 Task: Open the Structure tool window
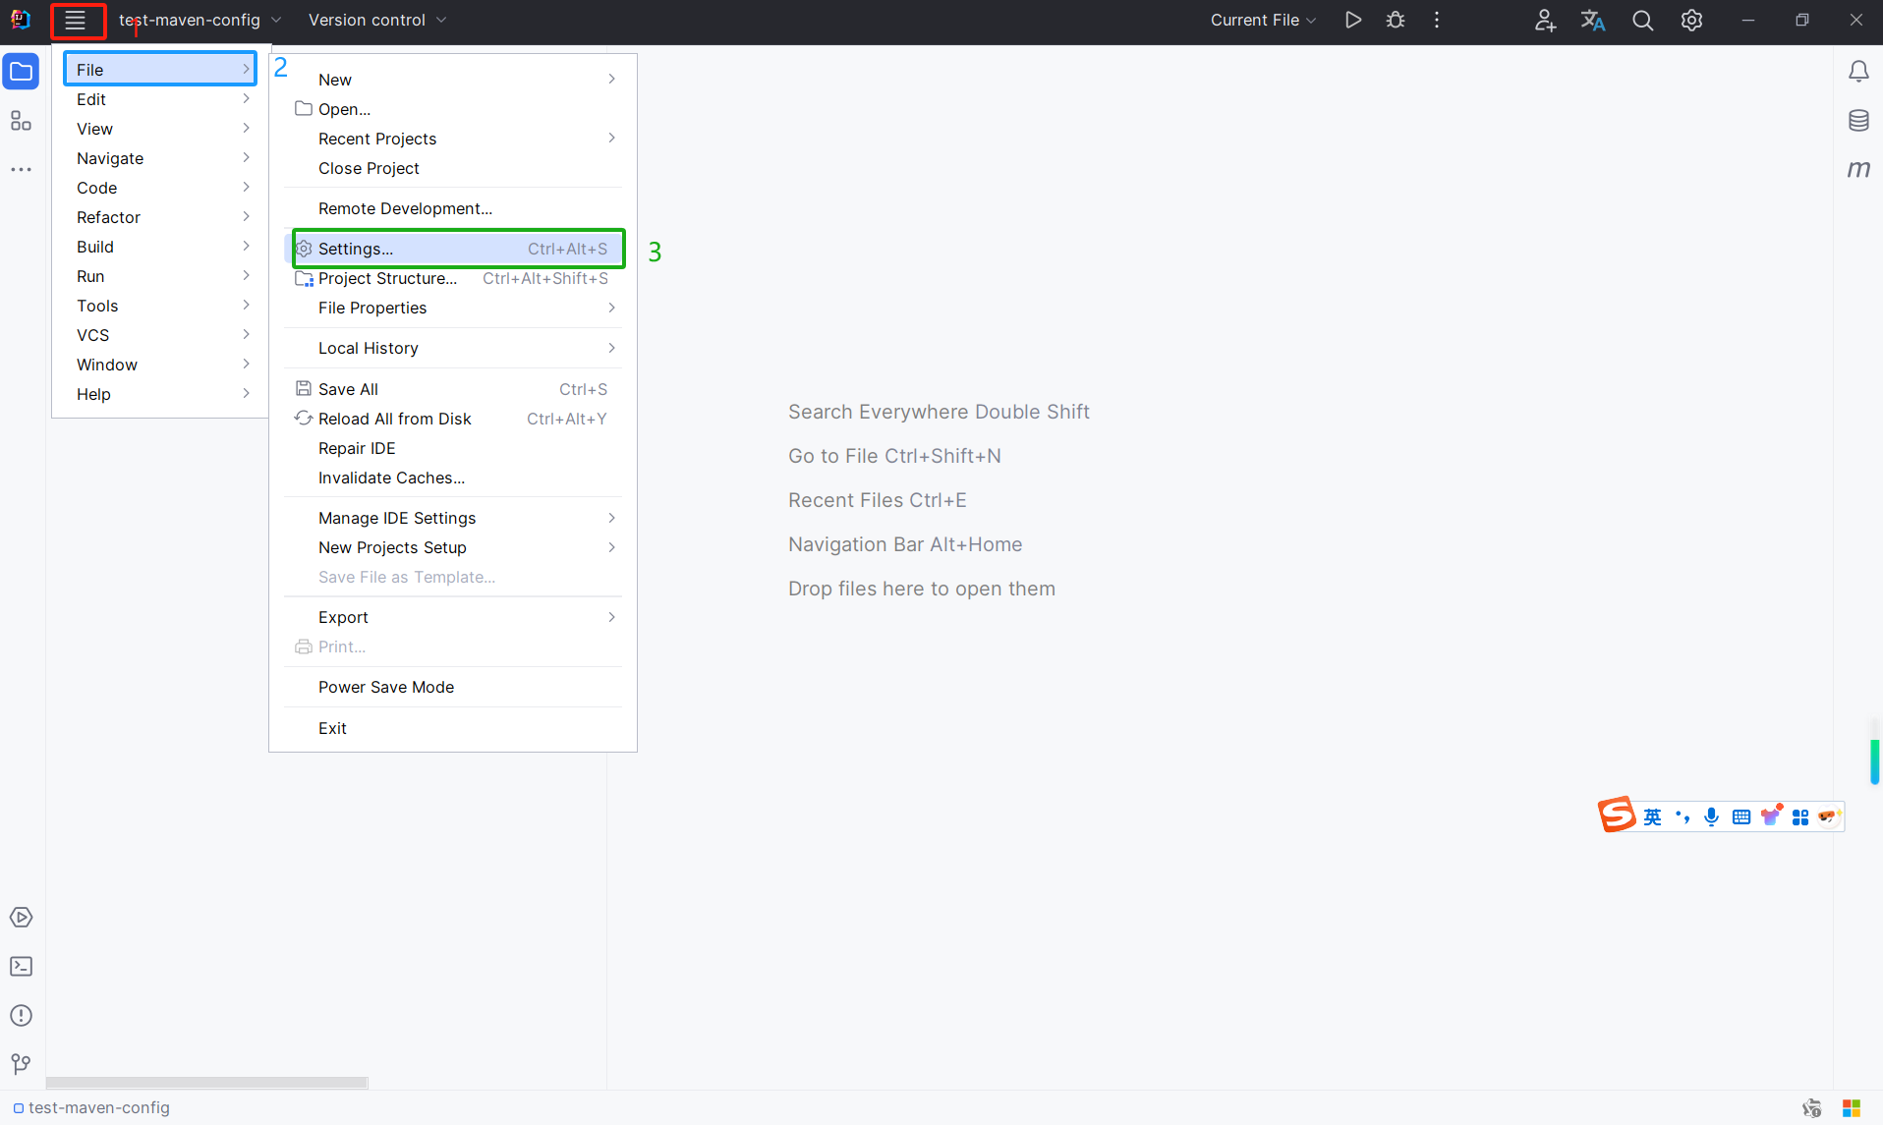click(x=21, y=120)
